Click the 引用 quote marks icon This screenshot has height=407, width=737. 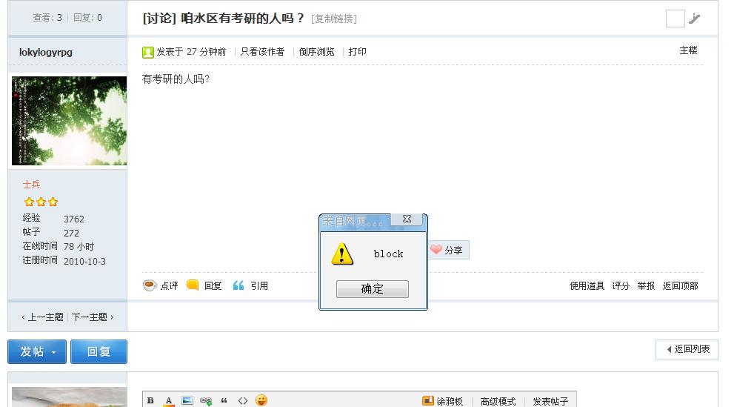239,285
